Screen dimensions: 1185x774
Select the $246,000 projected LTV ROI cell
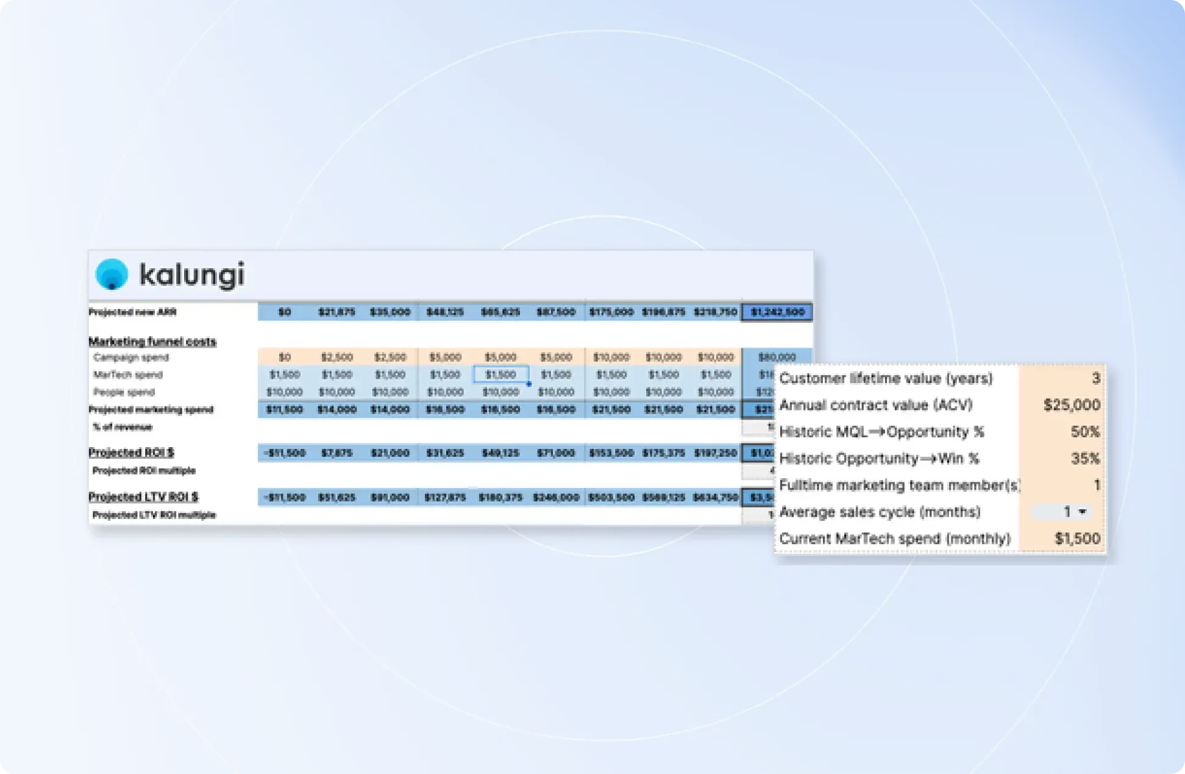[x=556, y=497]
